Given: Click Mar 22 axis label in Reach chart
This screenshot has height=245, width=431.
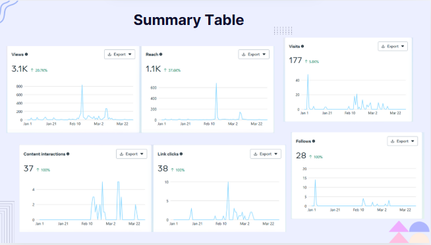Looking at the screenshot, I should [x=256, y=124].
